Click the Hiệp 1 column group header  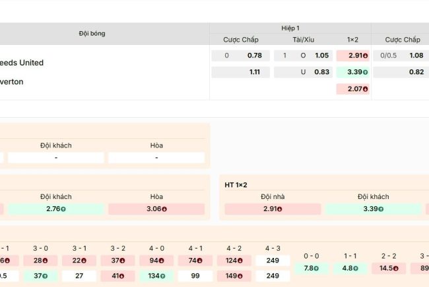coord(290,28)
